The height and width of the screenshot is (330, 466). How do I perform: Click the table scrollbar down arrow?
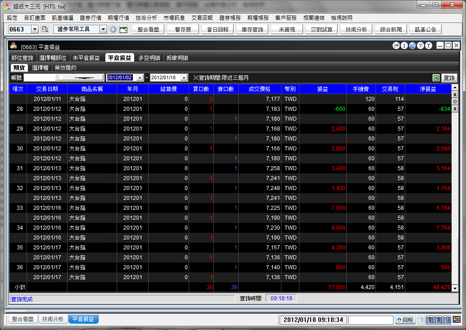pos(455,288)
